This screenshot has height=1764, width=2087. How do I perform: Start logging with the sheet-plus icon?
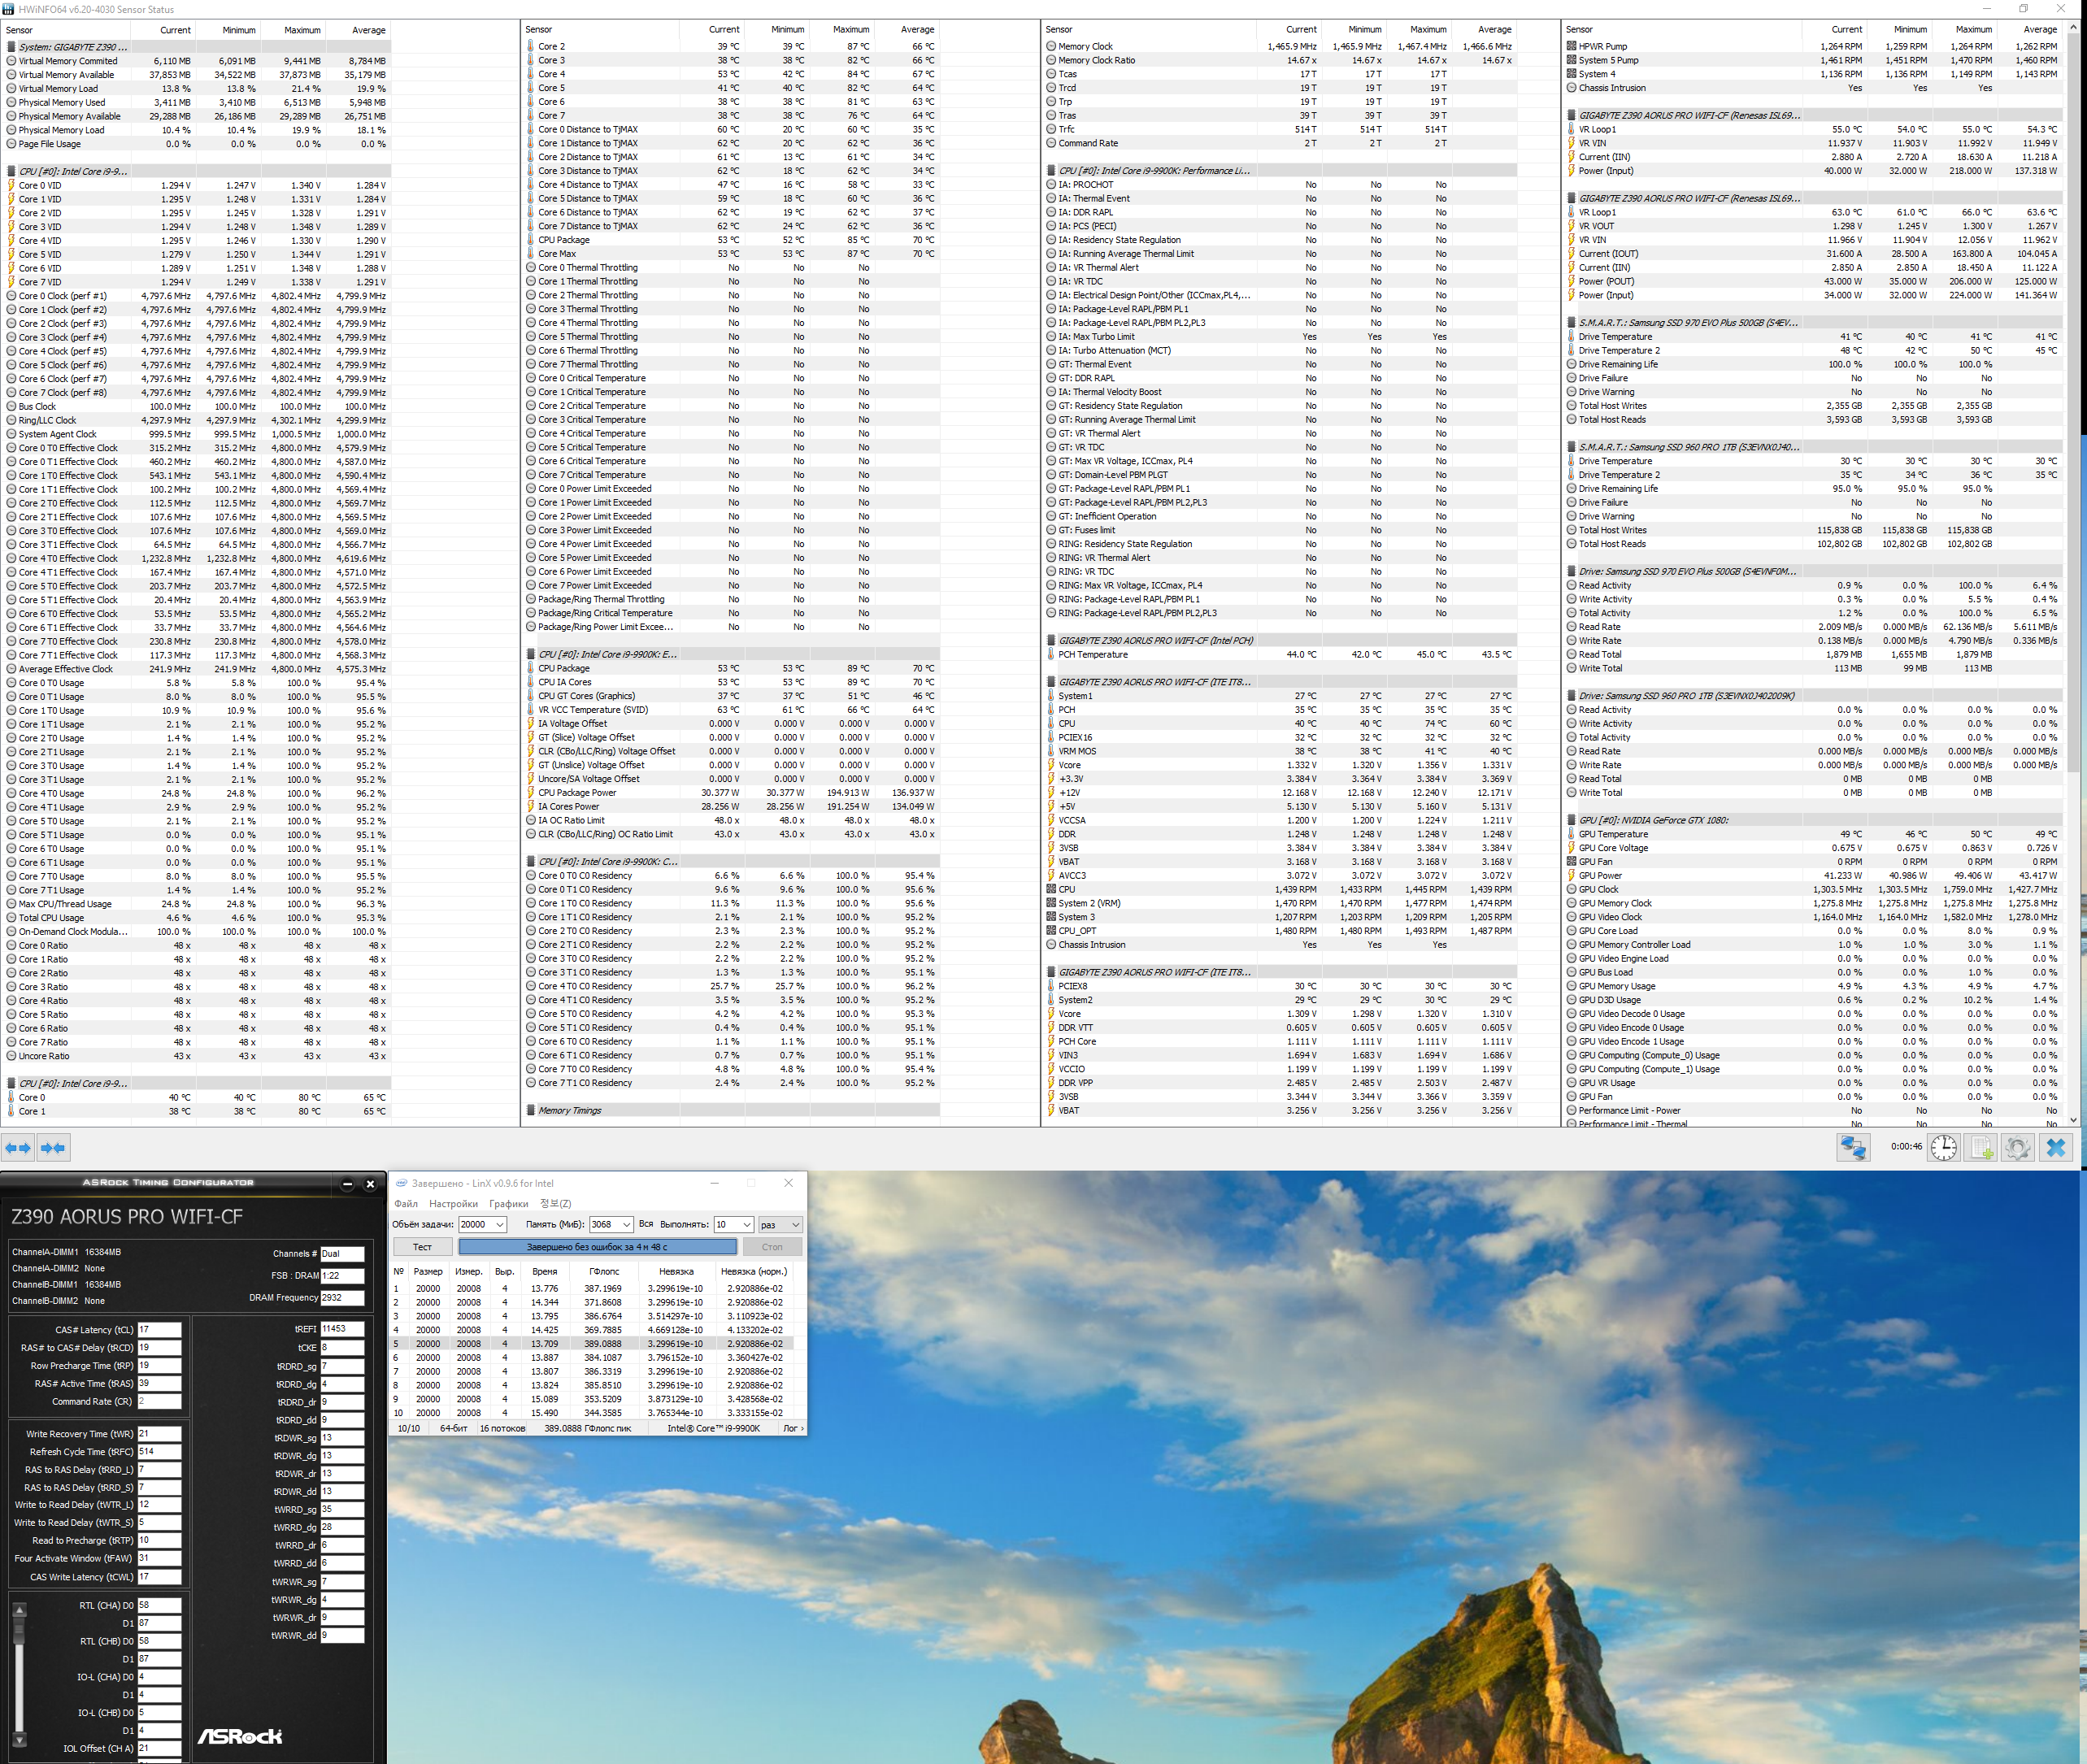[x=1981, y=1147]
